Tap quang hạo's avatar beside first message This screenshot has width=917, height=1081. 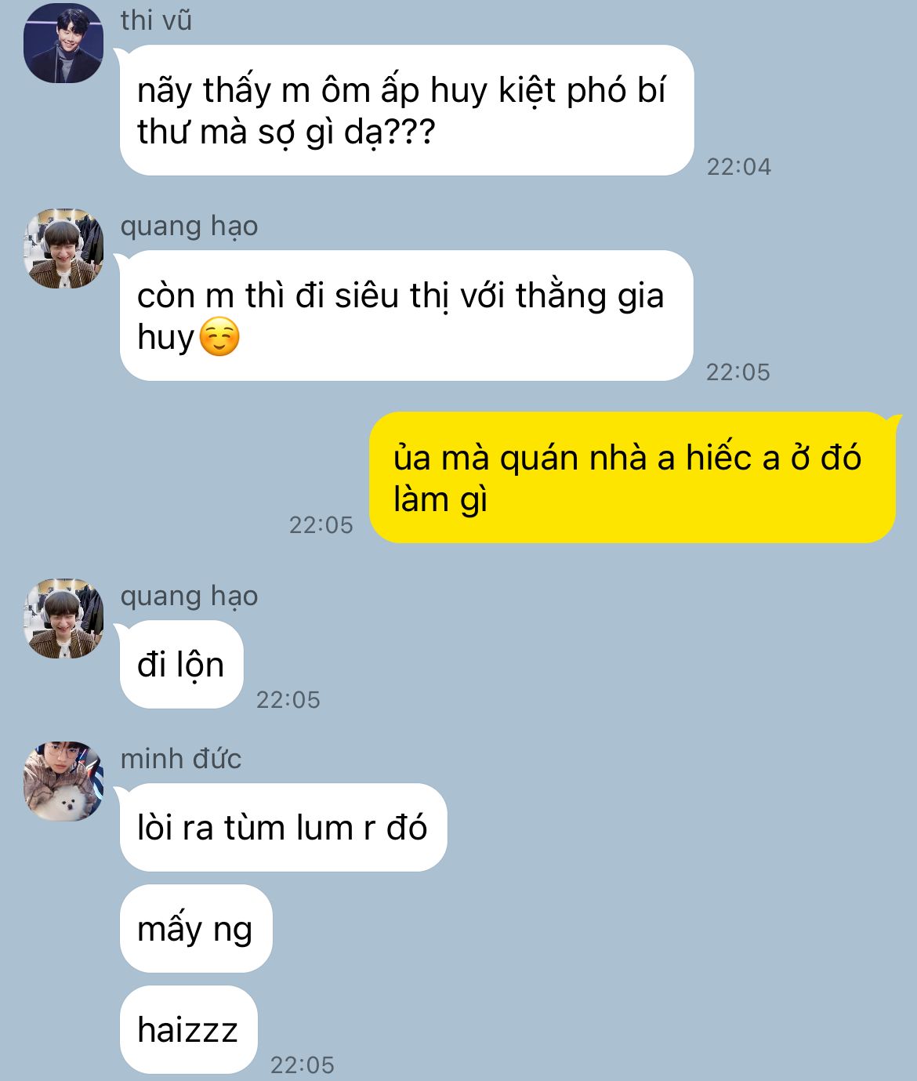click(x=63, y=248)
